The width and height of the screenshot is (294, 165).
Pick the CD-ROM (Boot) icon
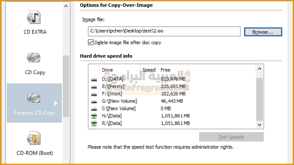point(34,138)
